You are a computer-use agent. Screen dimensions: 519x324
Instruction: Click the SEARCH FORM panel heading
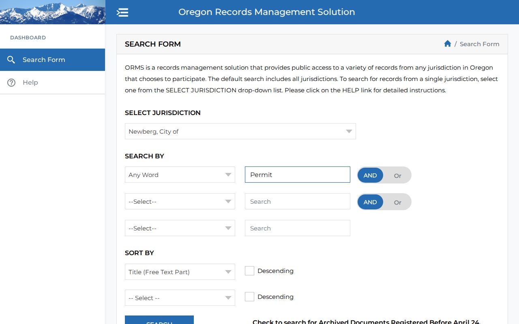coord(153,44)
